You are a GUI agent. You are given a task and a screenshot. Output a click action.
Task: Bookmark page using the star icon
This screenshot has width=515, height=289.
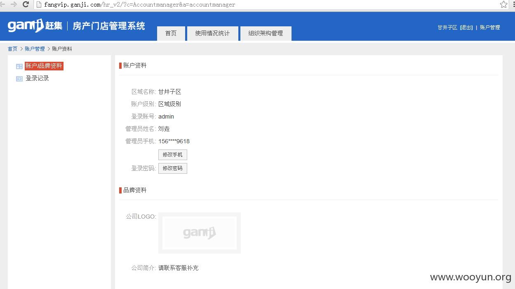[x=503, y=5]
